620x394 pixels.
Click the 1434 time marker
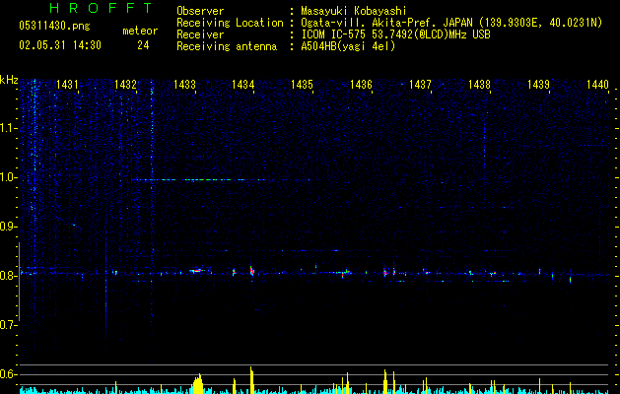[242, 85]
